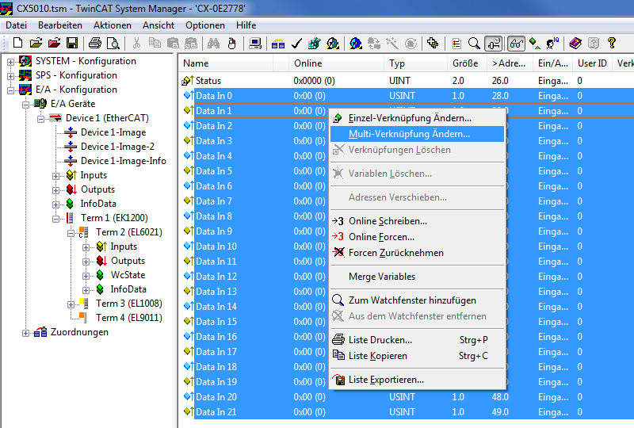Collapse the Device 1 (EtherCAT) node

(40, 119)
